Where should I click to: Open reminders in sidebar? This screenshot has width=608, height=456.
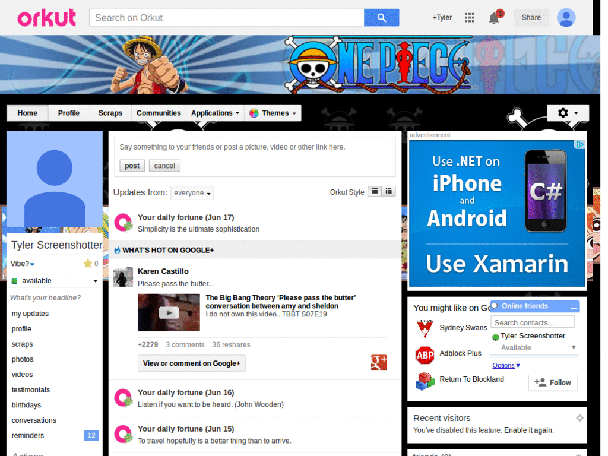(x=27, y=436)
